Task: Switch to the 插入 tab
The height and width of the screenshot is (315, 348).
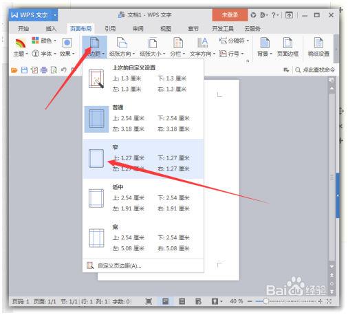Action: (x=51, y=29)
